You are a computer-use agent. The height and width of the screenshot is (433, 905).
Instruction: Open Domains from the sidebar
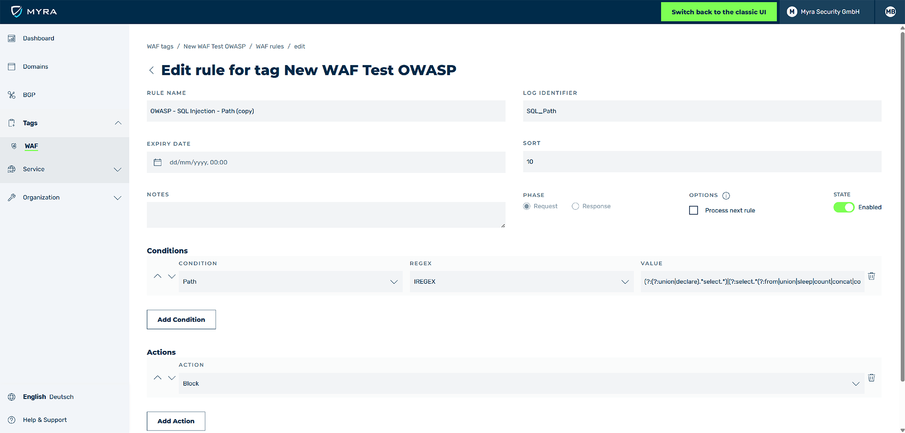point(35,66)
